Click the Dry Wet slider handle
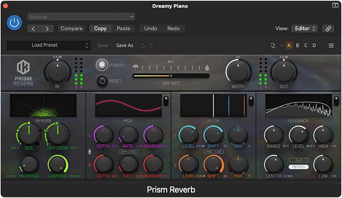The image size is (342, 198). (171, 76)
